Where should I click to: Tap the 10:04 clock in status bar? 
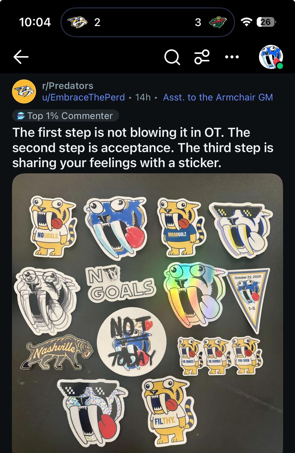coord(35,22)
